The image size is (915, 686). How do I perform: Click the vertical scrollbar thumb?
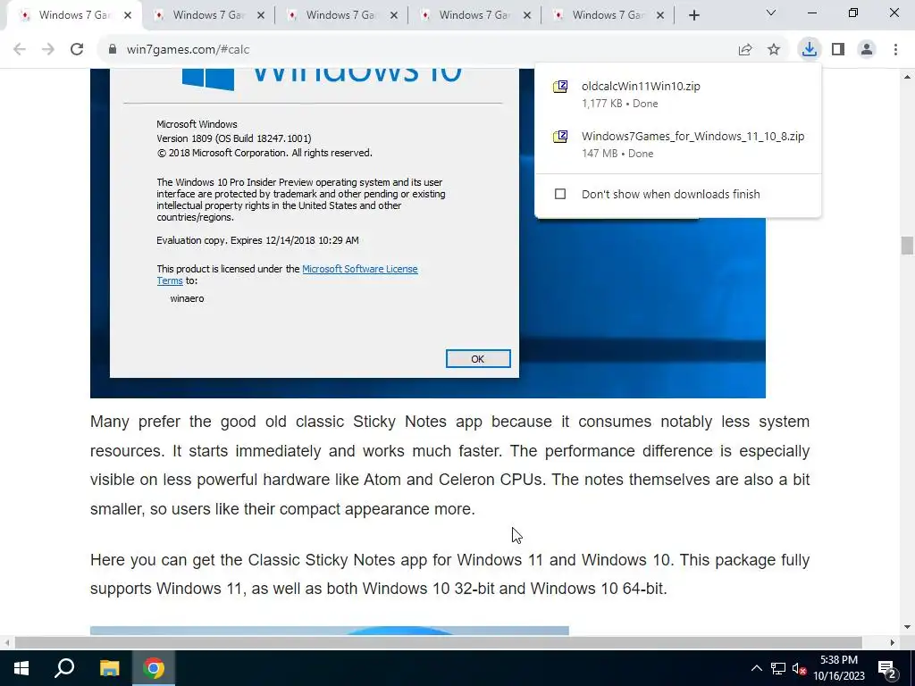pos(907,246)
